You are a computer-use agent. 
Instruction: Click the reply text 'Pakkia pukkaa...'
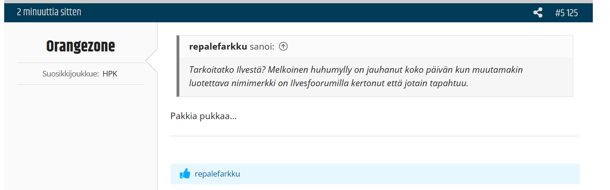(x=203, y=116)
